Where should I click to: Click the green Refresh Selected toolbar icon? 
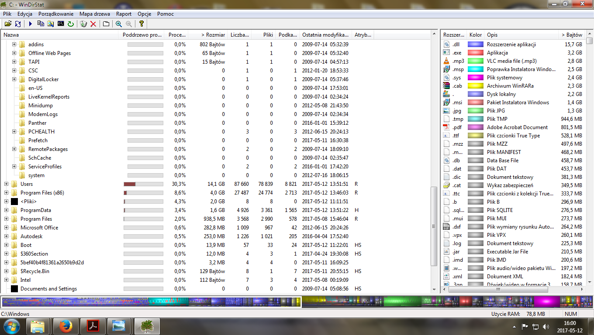pos(71,24)
